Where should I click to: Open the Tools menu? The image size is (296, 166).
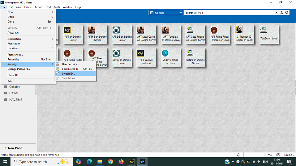click(x=57, y=7)
